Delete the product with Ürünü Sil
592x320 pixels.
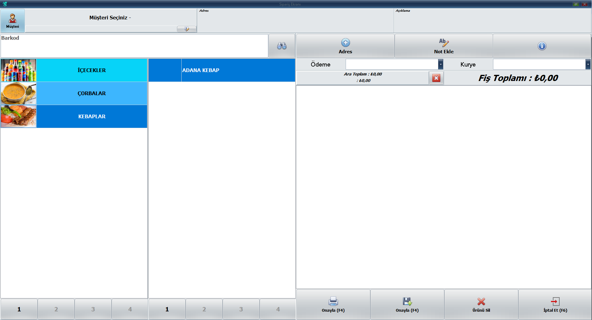point(481,304)
